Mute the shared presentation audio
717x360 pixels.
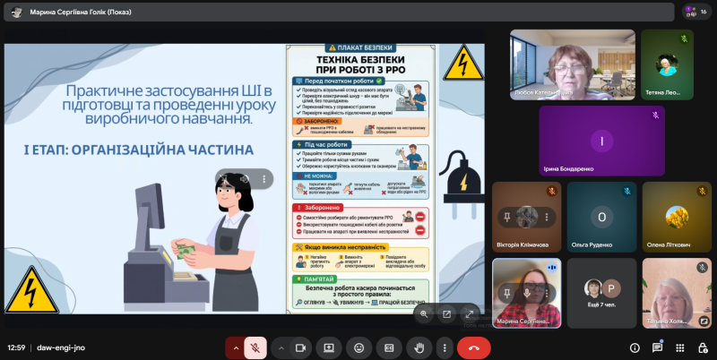point(244,179)
